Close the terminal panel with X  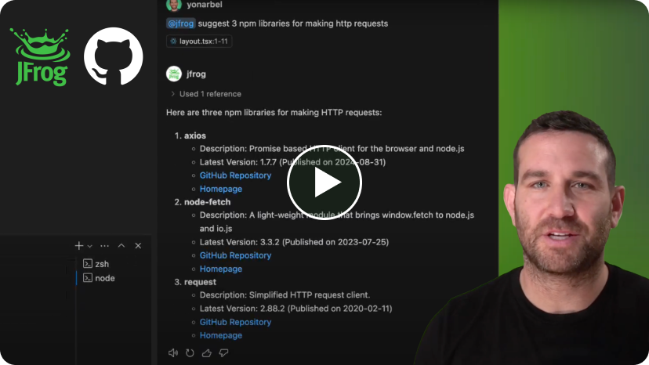(x=138, y=246)
